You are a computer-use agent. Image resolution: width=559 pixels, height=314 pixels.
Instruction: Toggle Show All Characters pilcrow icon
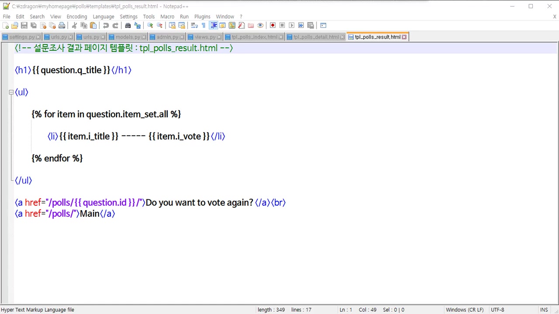point(204,25)
